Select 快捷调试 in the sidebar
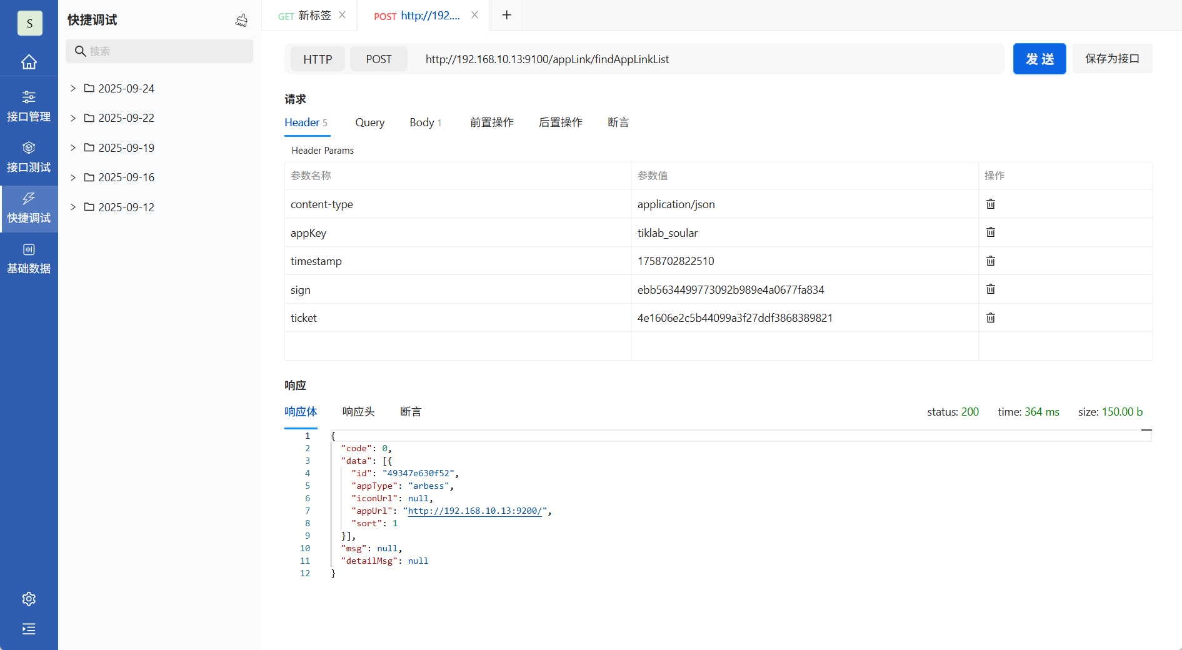The width and height of the screenshot is (1182, 650). [x=29, y=208]
